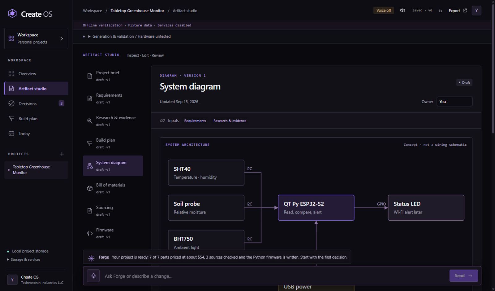Click the Firmware code brackets icon
This screenshot has width=495, height=291.
pos(90,233)
